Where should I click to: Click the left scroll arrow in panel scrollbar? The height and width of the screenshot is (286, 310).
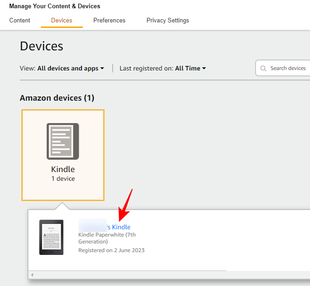pyautogui.click(x=32, y=275)
